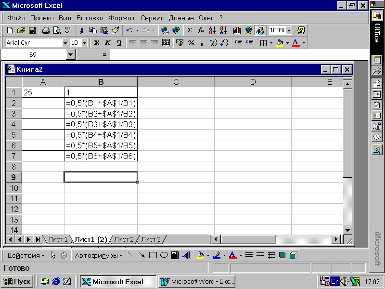Open the zoom 100% dropdown
The image size is (385, 289).
(x=289, y=30)
